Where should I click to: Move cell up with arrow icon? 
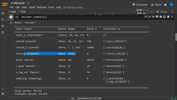(x=146, y=17)
